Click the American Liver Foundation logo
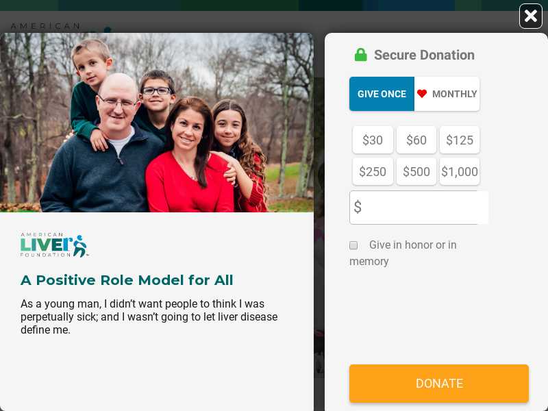This screenshot has height=411, width=548. click(x=54, y=245)
